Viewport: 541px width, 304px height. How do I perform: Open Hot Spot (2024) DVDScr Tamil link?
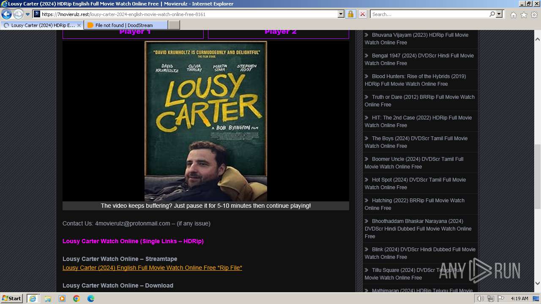(415, 184)
